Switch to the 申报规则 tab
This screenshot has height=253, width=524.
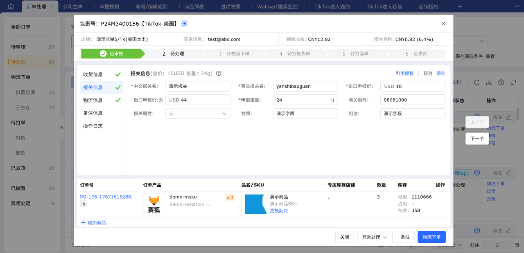109,7
